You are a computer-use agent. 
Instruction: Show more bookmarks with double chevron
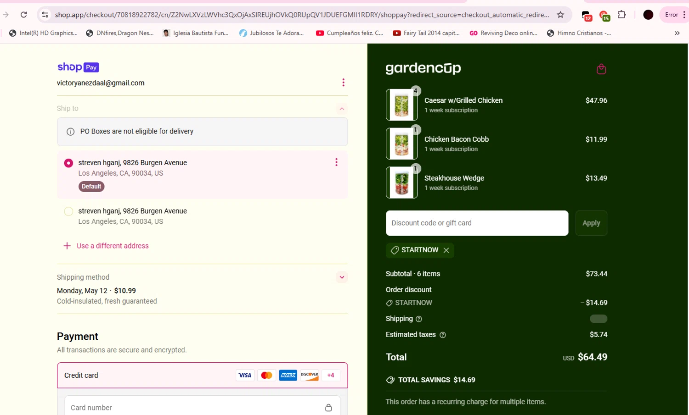click(x=677, y=33)
